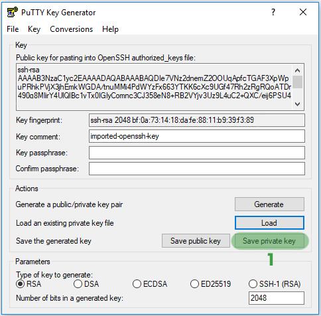Choose ECDSA key type radio button
This screenshot has width=321, height=316.
click(137, 283)
